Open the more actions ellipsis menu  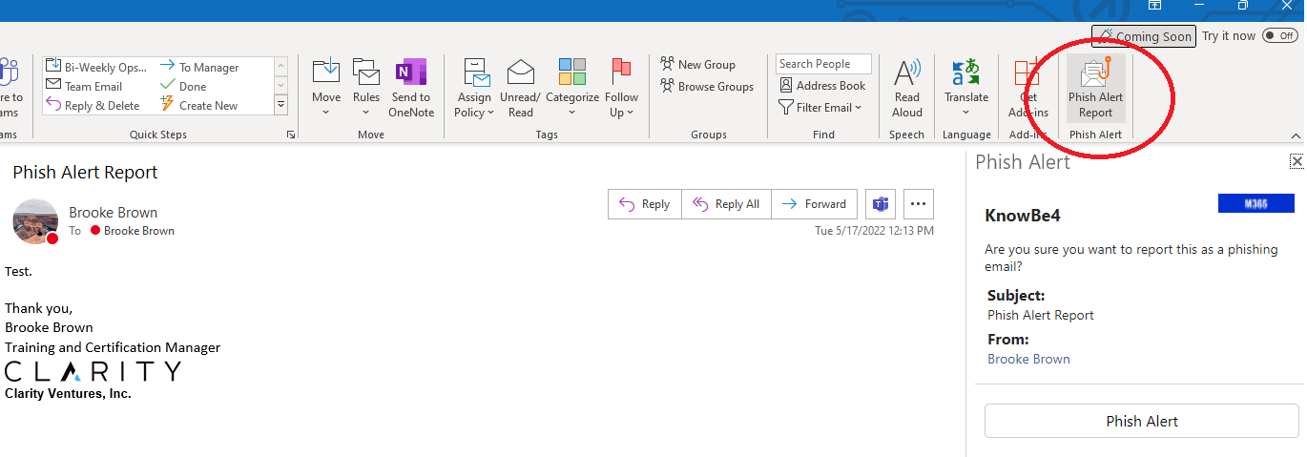tap(919, 203)
